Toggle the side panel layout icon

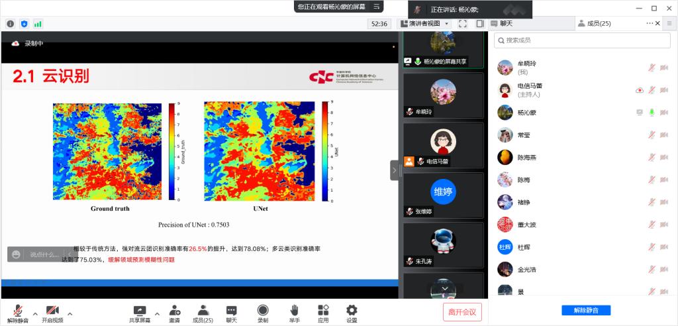pyautogui.click(x=479, y=24)
